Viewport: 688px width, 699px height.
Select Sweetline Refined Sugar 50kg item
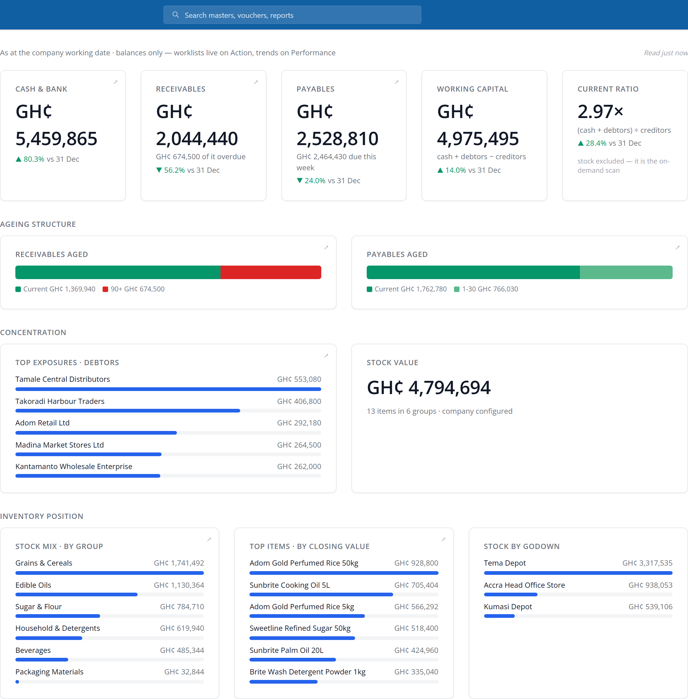[344, 632]
